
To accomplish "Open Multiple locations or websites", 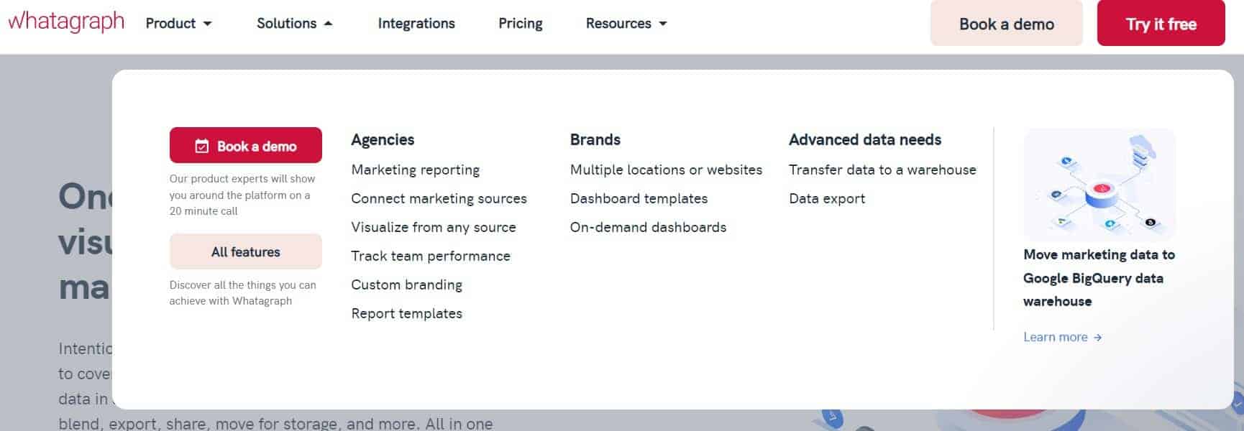I will pos(666,170).
